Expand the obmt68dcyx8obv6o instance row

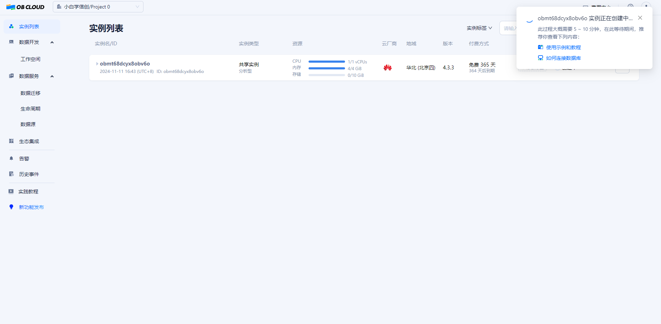pyautogui.click(x=97, y=64)
